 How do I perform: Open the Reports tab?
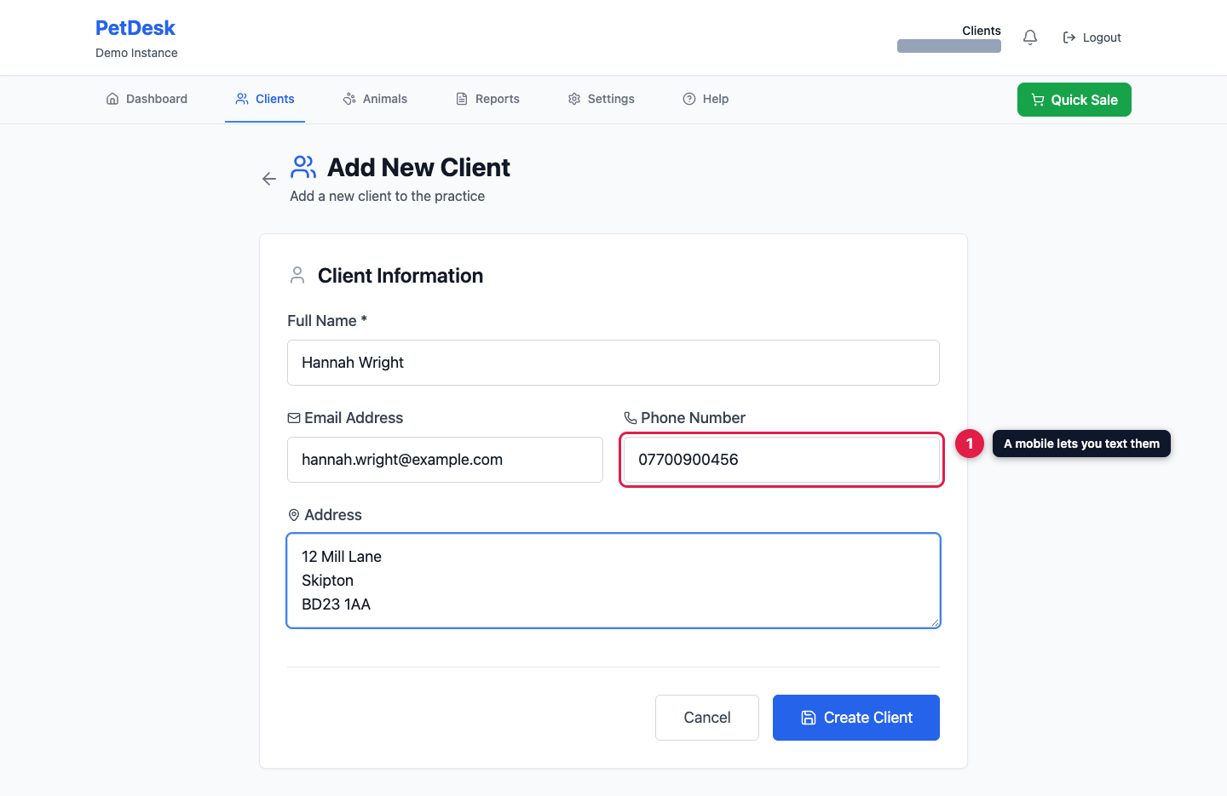[x=487, y=99]
